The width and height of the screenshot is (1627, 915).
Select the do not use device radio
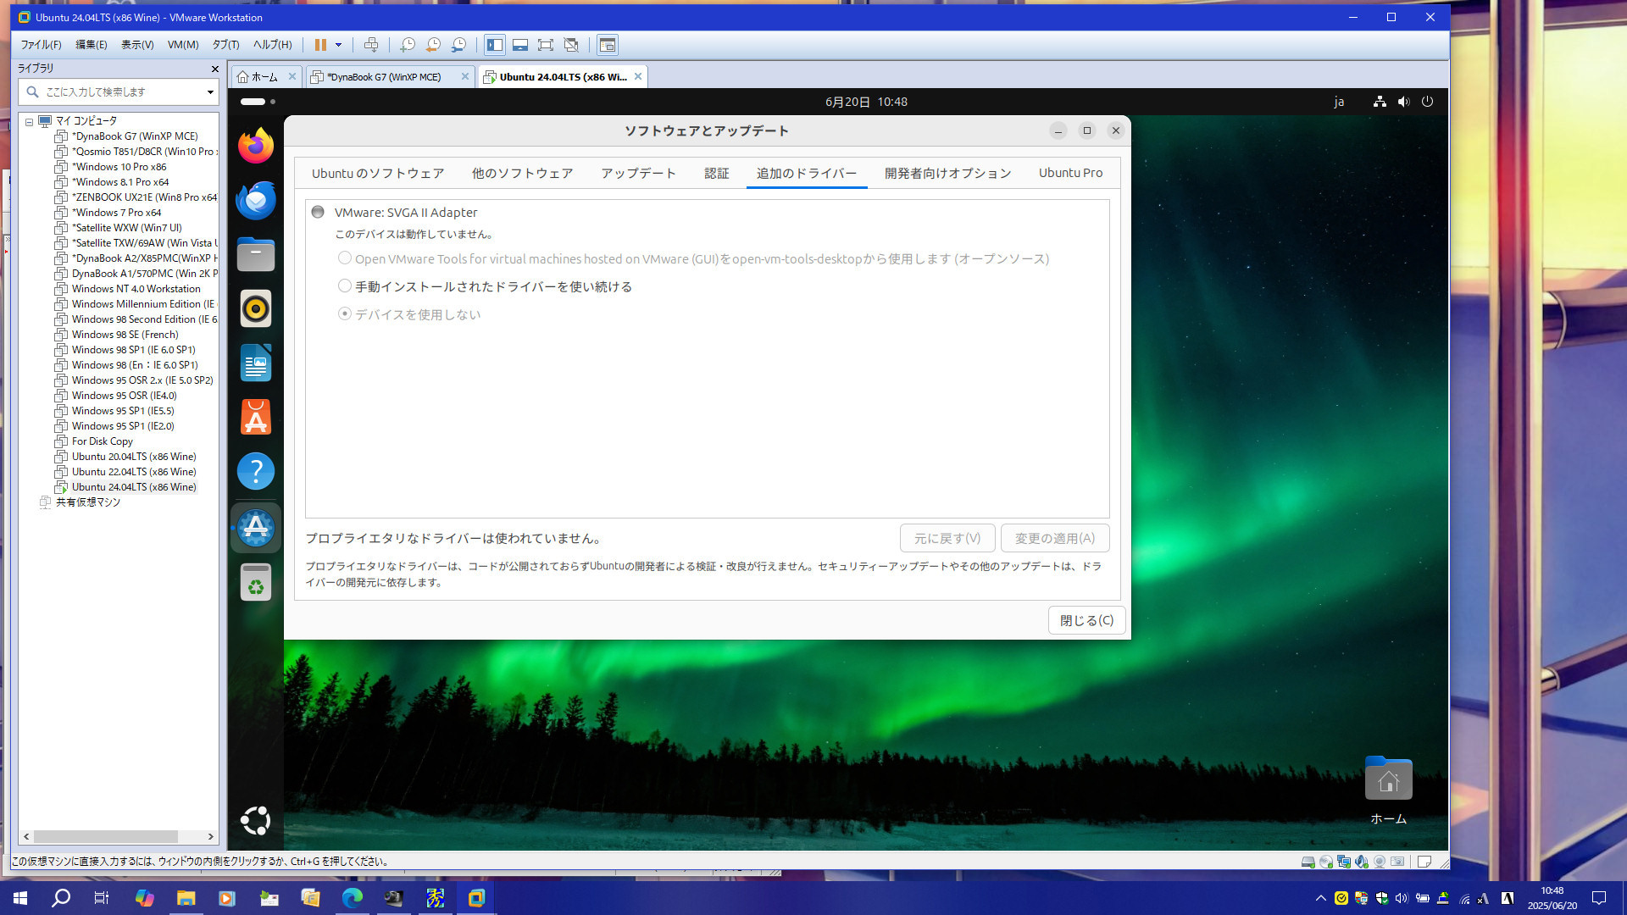[344, 313]
